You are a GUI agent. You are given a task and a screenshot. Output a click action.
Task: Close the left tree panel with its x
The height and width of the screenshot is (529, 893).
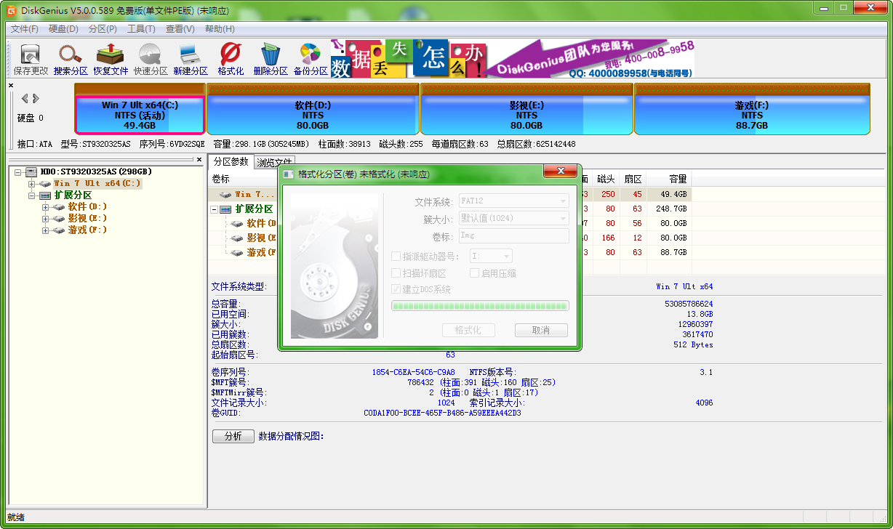[x=199, y=159]
